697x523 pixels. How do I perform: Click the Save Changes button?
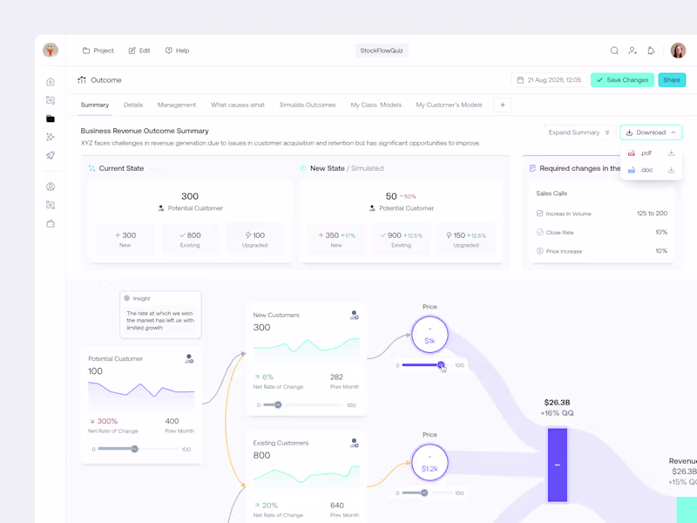click(x=622, y=80)
